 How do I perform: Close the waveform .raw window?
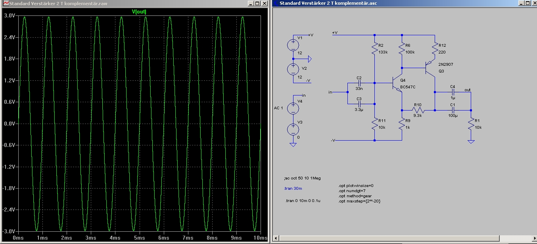(x=264, y=3)
